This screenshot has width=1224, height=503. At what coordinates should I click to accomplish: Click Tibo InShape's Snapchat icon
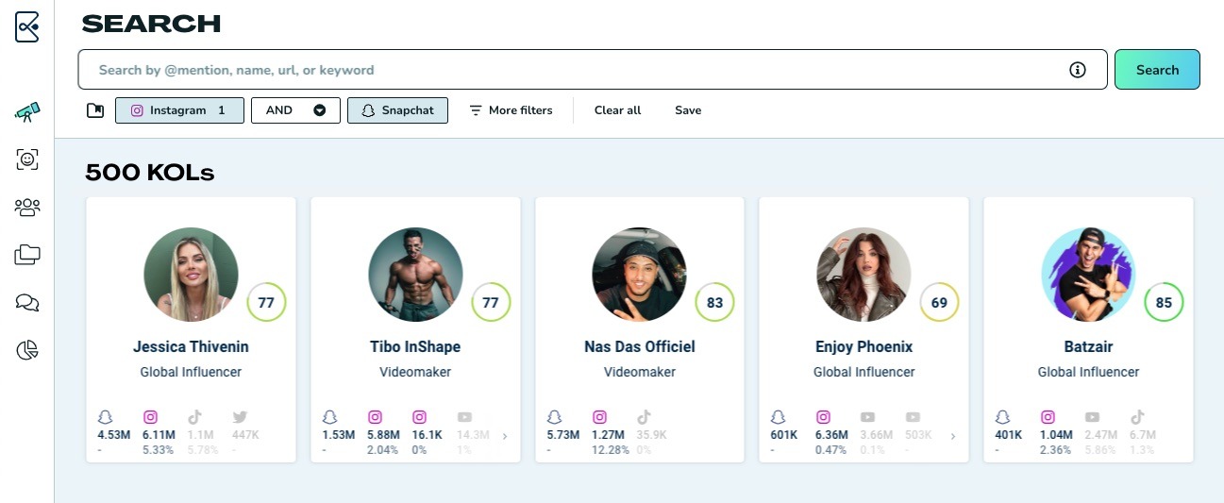coord(329,416)
